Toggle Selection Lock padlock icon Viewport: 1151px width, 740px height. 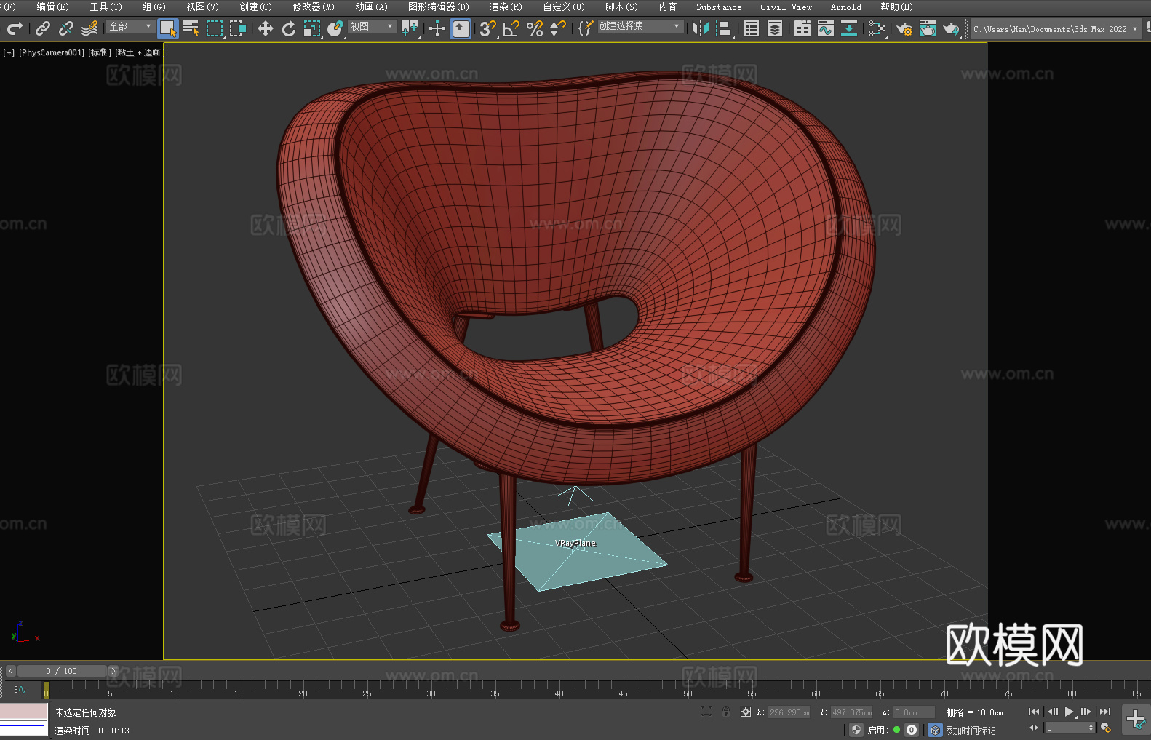(x=726, y=712)
